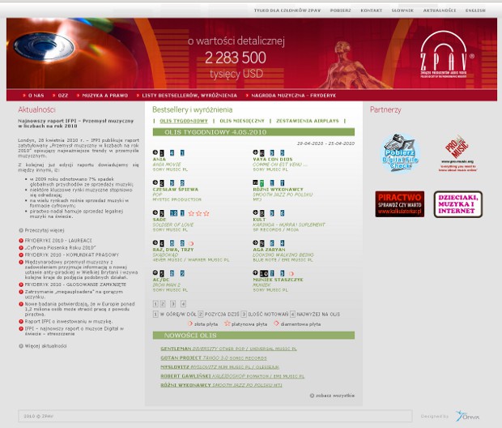Viewport: 502px width, 428px height.
Task: Click the round icon beside zobacz wszystkie
Action: pyautogui.click(x=312, y=396)
